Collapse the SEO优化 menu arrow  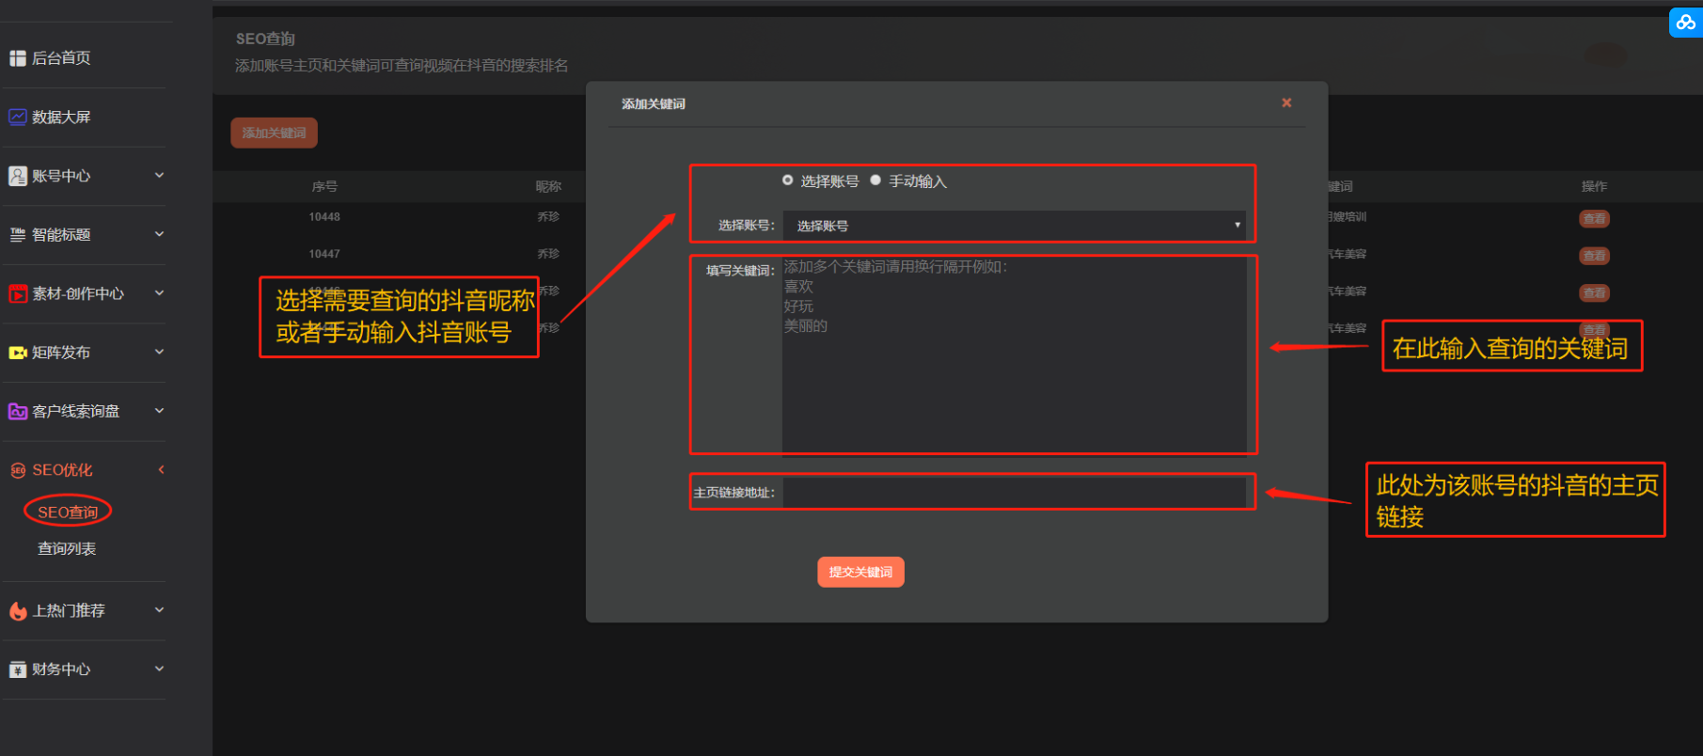pos(161,469)
